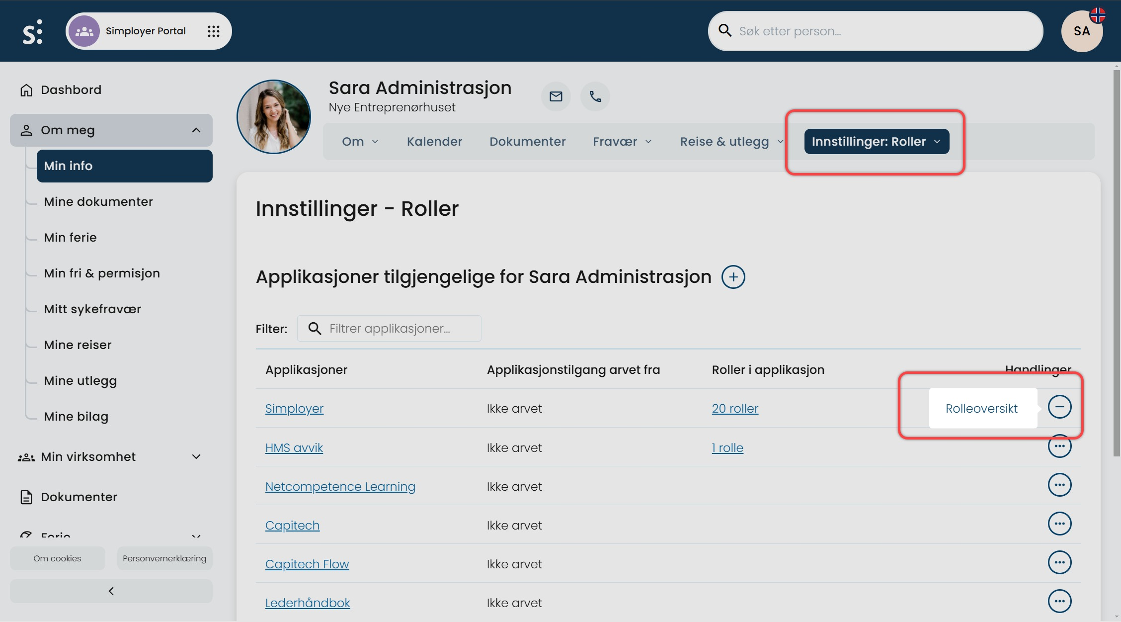Viewport: 1121px width, 622px height.
Task: Add application with the plus circle icon
Action: [x=733, y=277]
